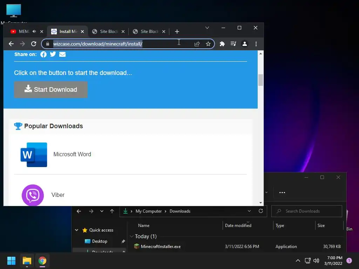Select Desktop in navigation pane

[100, 241]
